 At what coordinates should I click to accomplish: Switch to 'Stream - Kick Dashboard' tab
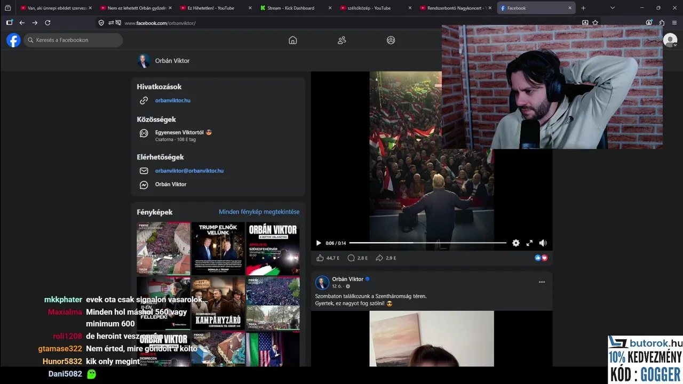coord(295,8)
